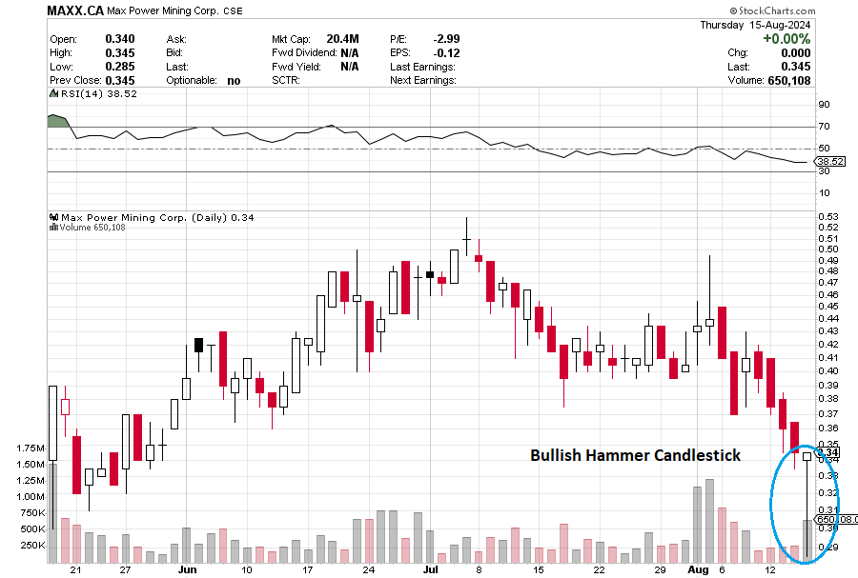Screen dimensions: 858x578
Task: Select the Last value 0.345 under Chg
Action: point(796,67)
